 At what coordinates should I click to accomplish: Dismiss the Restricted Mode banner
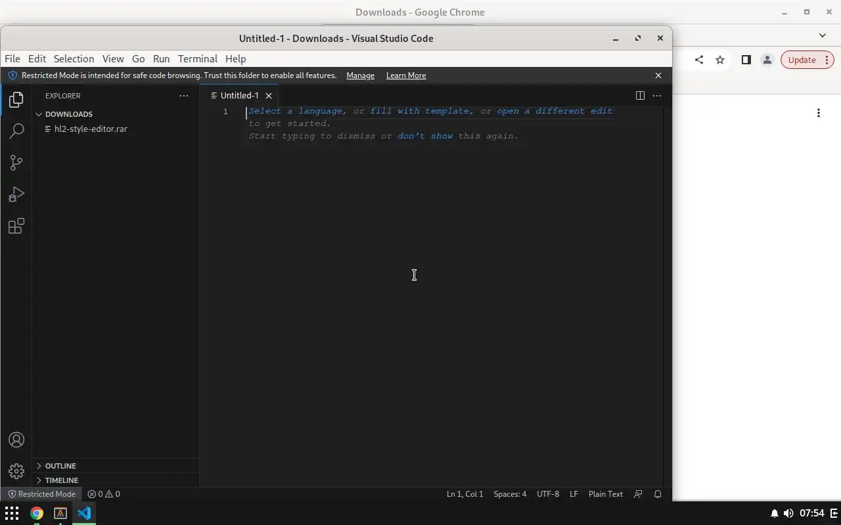coord(658,75)
